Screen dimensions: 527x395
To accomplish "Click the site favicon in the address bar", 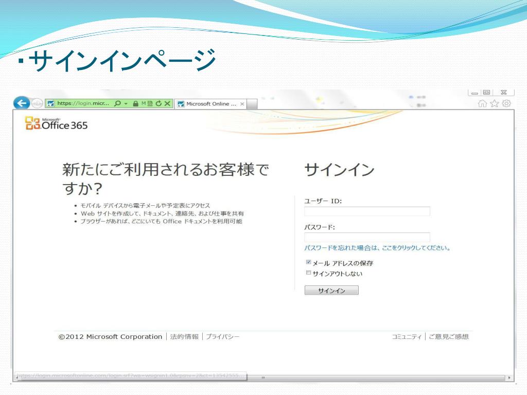I will click(51, 103).
